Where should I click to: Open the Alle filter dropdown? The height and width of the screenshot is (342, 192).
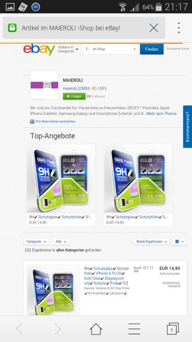[61, 242]
